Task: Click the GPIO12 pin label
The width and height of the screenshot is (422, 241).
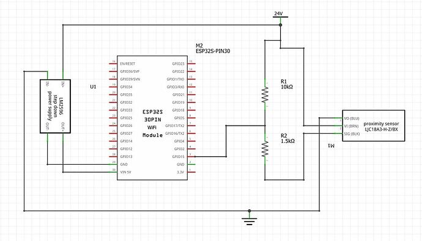Action: point(126,149)
